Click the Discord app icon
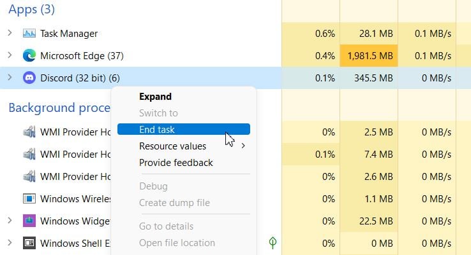Viewport: 471px width, 255px height. [29, 78]
